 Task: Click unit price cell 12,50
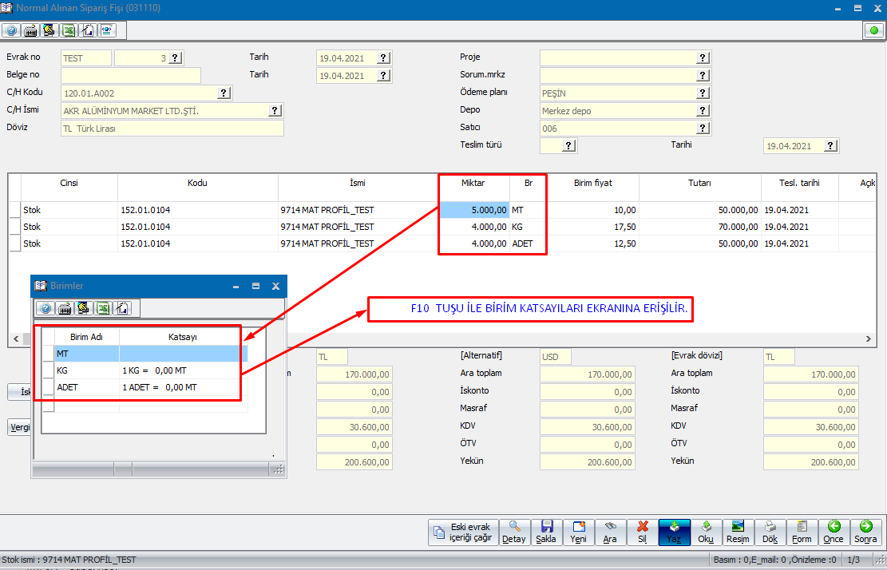(x=593, y=243)
